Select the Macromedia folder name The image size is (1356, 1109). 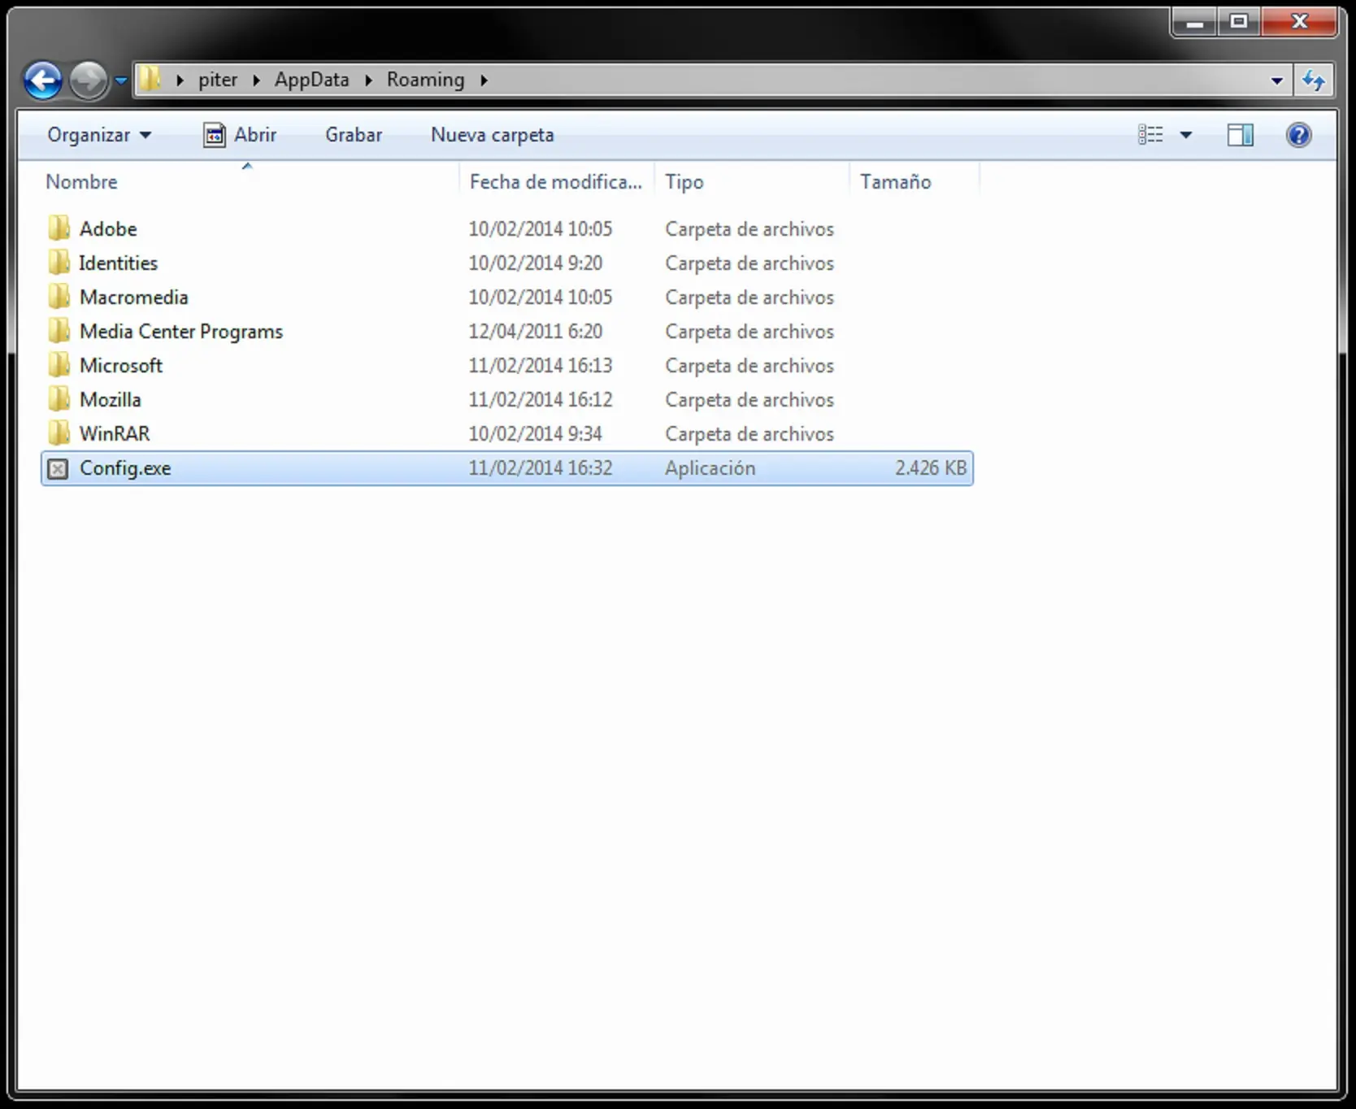click(134, 297)
